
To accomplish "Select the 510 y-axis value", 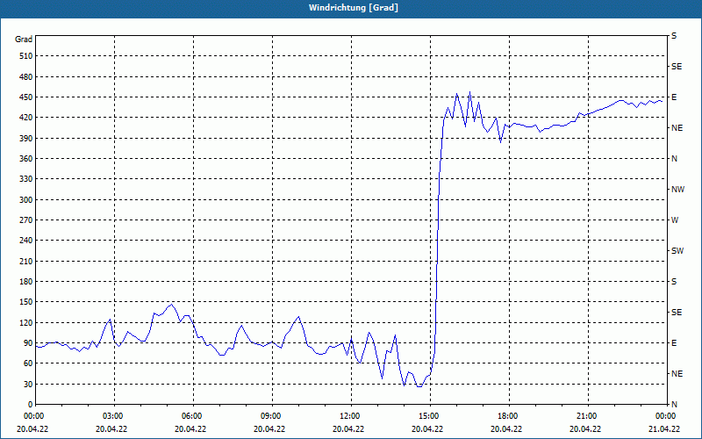I will (26, 56).
